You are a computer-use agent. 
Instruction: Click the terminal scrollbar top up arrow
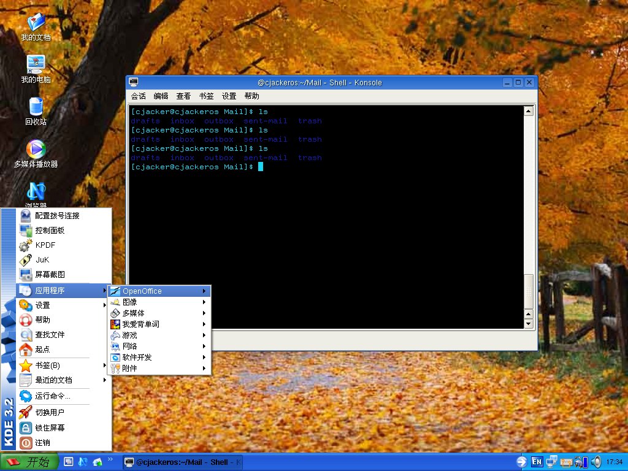click(529, 111)
